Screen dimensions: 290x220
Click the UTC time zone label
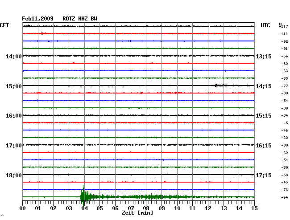point(265,25)
